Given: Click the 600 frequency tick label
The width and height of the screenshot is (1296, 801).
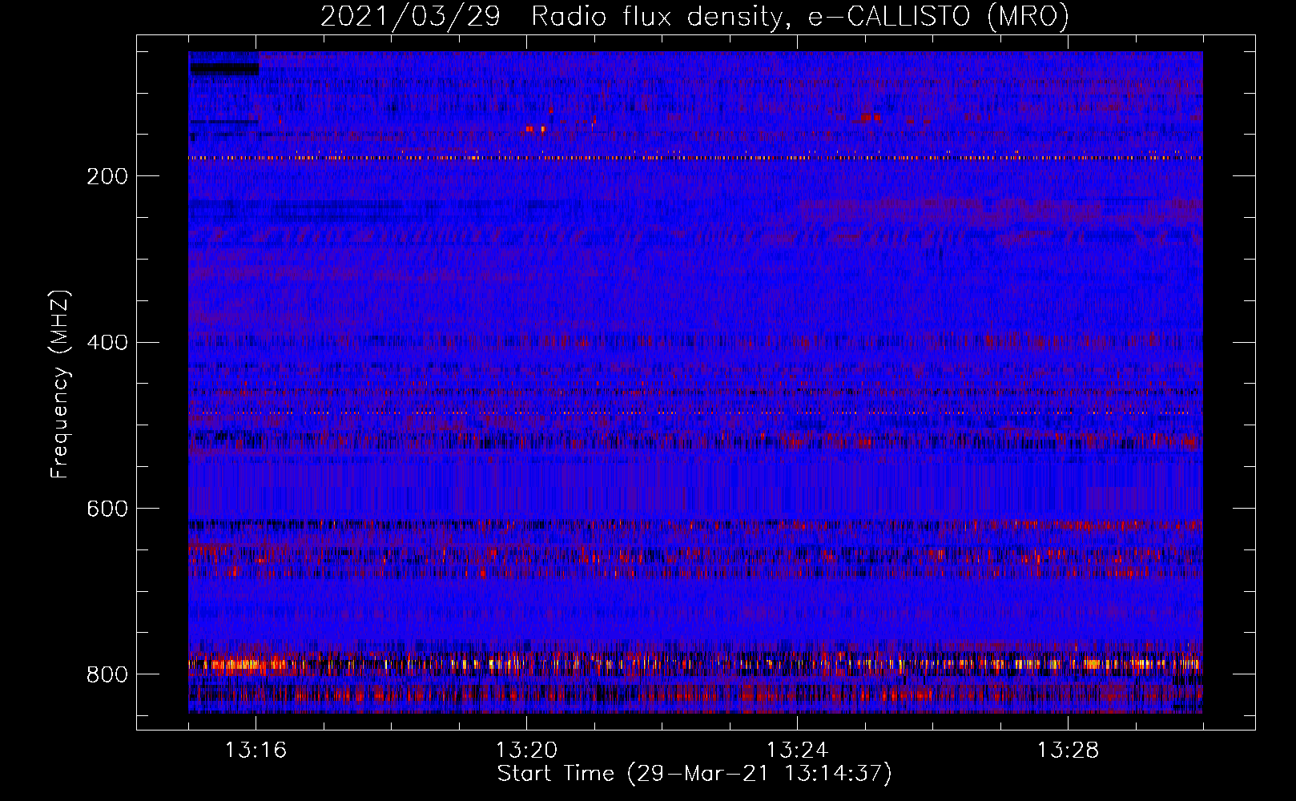Looking at the screenshot, I should [x=107, y=509].
